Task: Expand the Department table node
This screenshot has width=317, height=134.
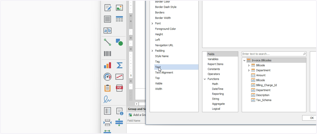Action: click(x=249, y=70)
